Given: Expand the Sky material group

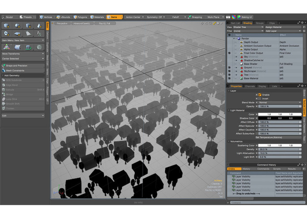Looking at the screenshot, I should coord(236,57).
